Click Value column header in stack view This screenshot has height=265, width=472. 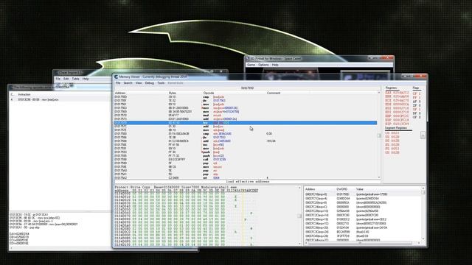click(360, 189)
